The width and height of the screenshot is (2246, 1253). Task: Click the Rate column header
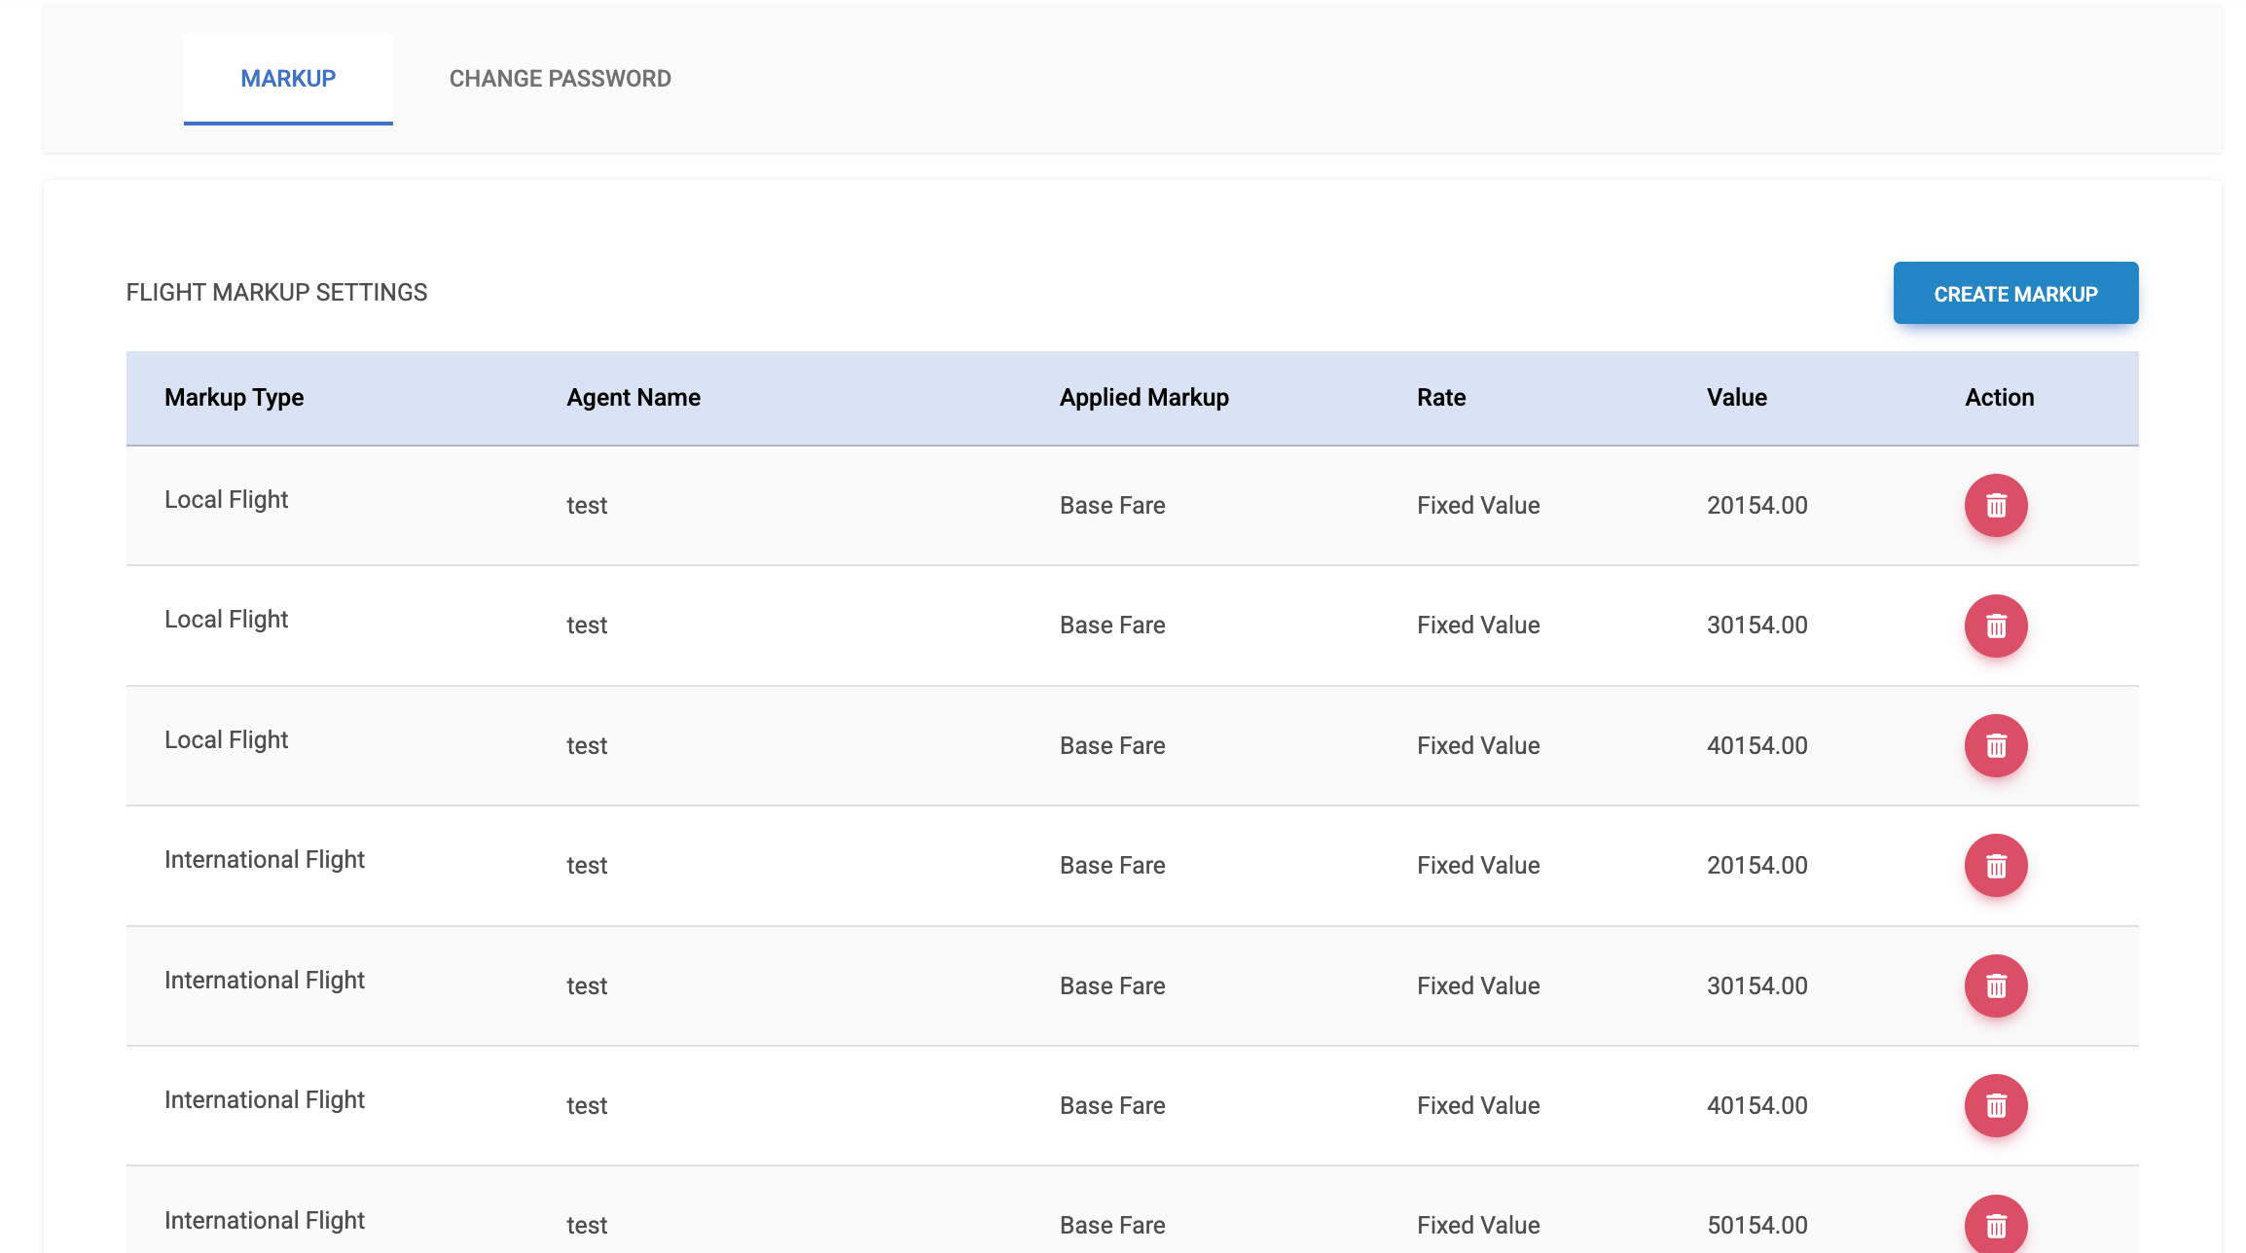click(x=1440, y=397)
